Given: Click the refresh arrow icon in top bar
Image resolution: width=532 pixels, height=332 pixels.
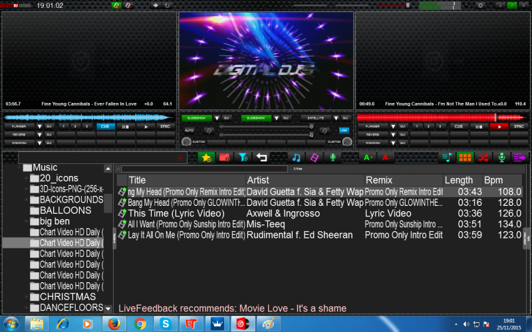Looking at the screenshot, I should click(x=168, y=5).
